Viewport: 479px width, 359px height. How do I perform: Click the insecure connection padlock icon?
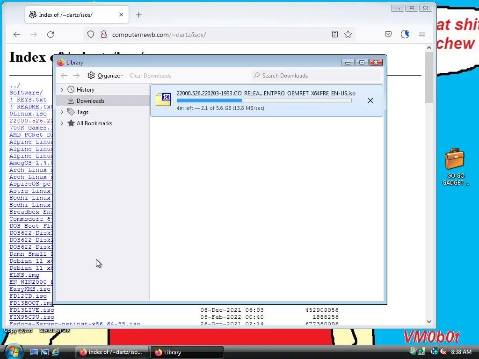104,35
